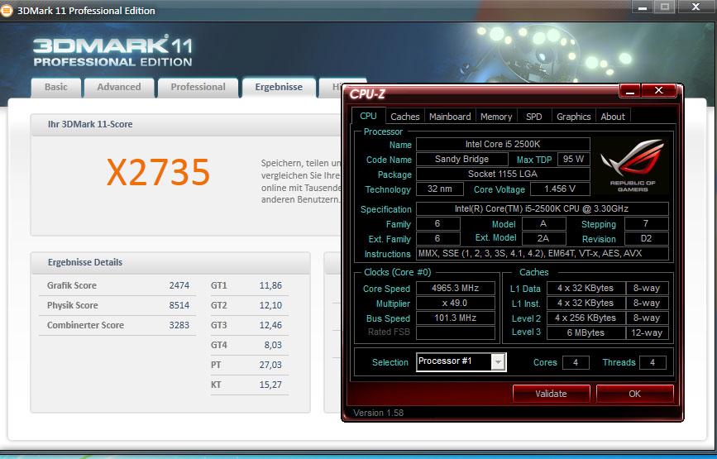Screen dimensions: 717x459
Task: Click the empty Rated FSB field
Action: [456, 332]
